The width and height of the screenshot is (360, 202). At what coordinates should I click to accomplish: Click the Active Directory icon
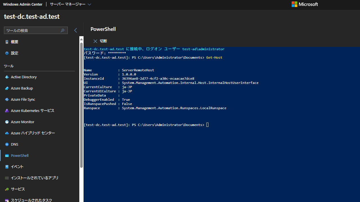7,77
